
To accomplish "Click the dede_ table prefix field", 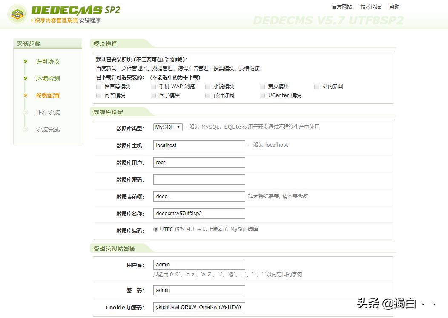I will 199,196.
